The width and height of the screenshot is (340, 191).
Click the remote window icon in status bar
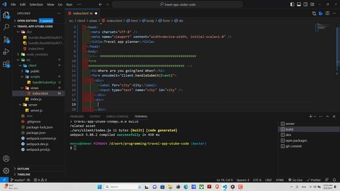4,180
